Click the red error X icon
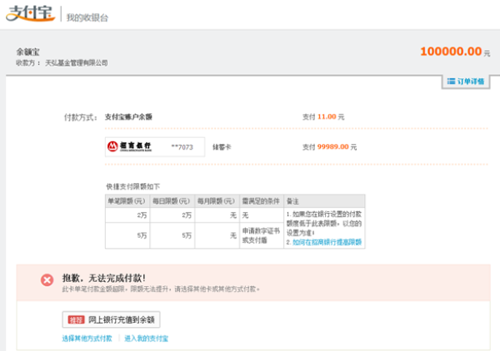This screenshot has height=351, width=500. pyautogui.click(x=47, y=280)
